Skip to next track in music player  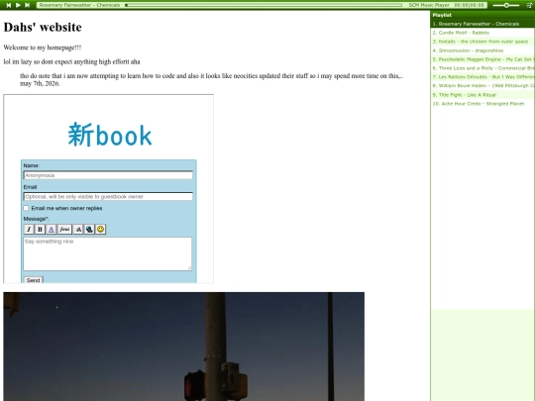click(x=28, y=5)
